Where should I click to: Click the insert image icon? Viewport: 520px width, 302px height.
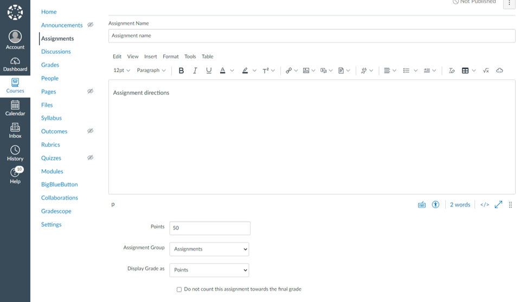[x=306, y=70]
